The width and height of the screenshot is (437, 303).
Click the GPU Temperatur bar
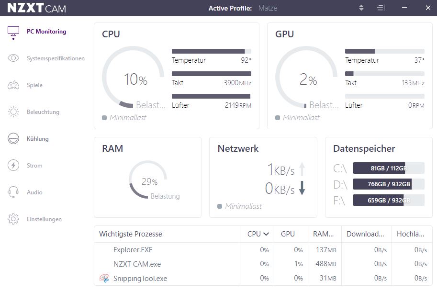(x=385, y=51)
